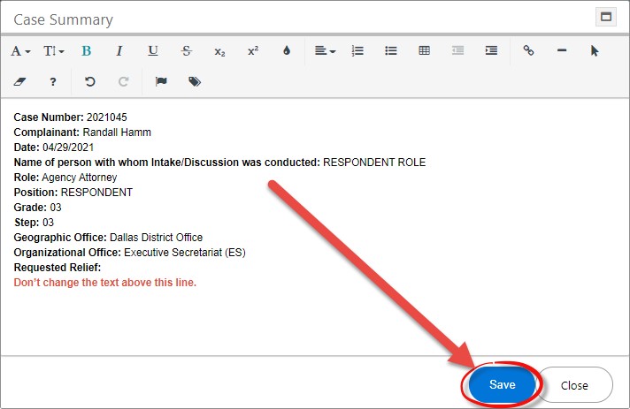
Task: Apply subscript formatting
Action: point(219,51)
